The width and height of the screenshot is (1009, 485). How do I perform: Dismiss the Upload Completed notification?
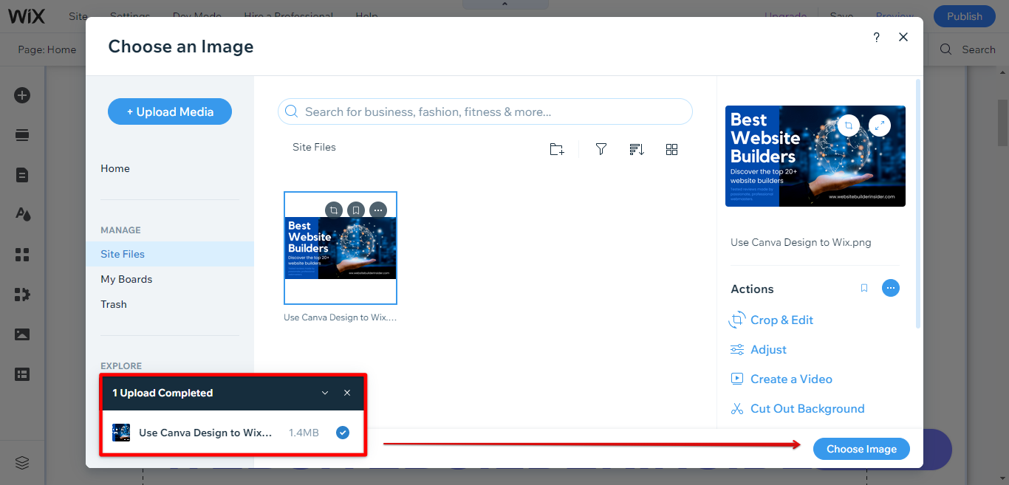pos(347,393)
